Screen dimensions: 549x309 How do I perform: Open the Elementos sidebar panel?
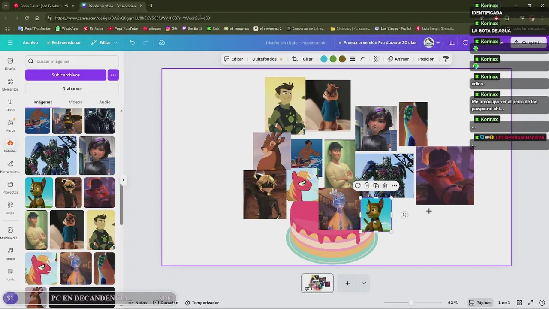click(x=10, y=84)
